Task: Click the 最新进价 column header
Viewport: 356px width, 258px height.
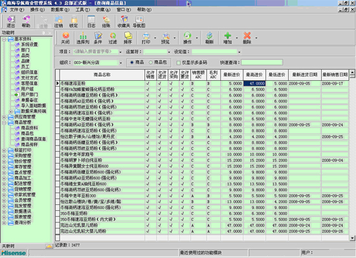Action: [x=232, y=75]
